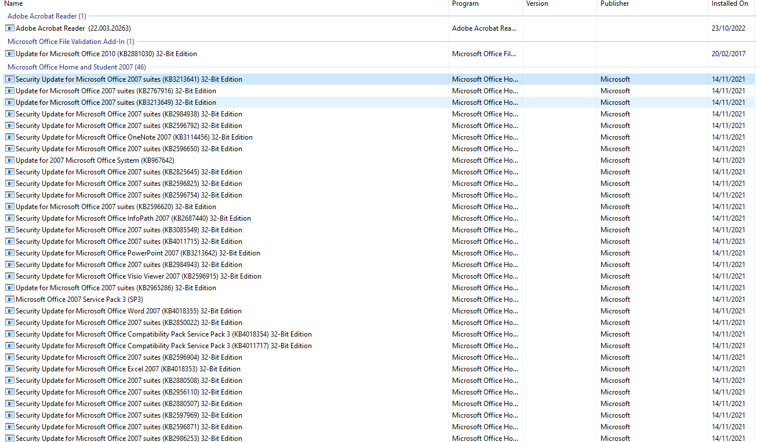
Task: Click icon next to Security Update KB4011715
Action: click(10, 241)
